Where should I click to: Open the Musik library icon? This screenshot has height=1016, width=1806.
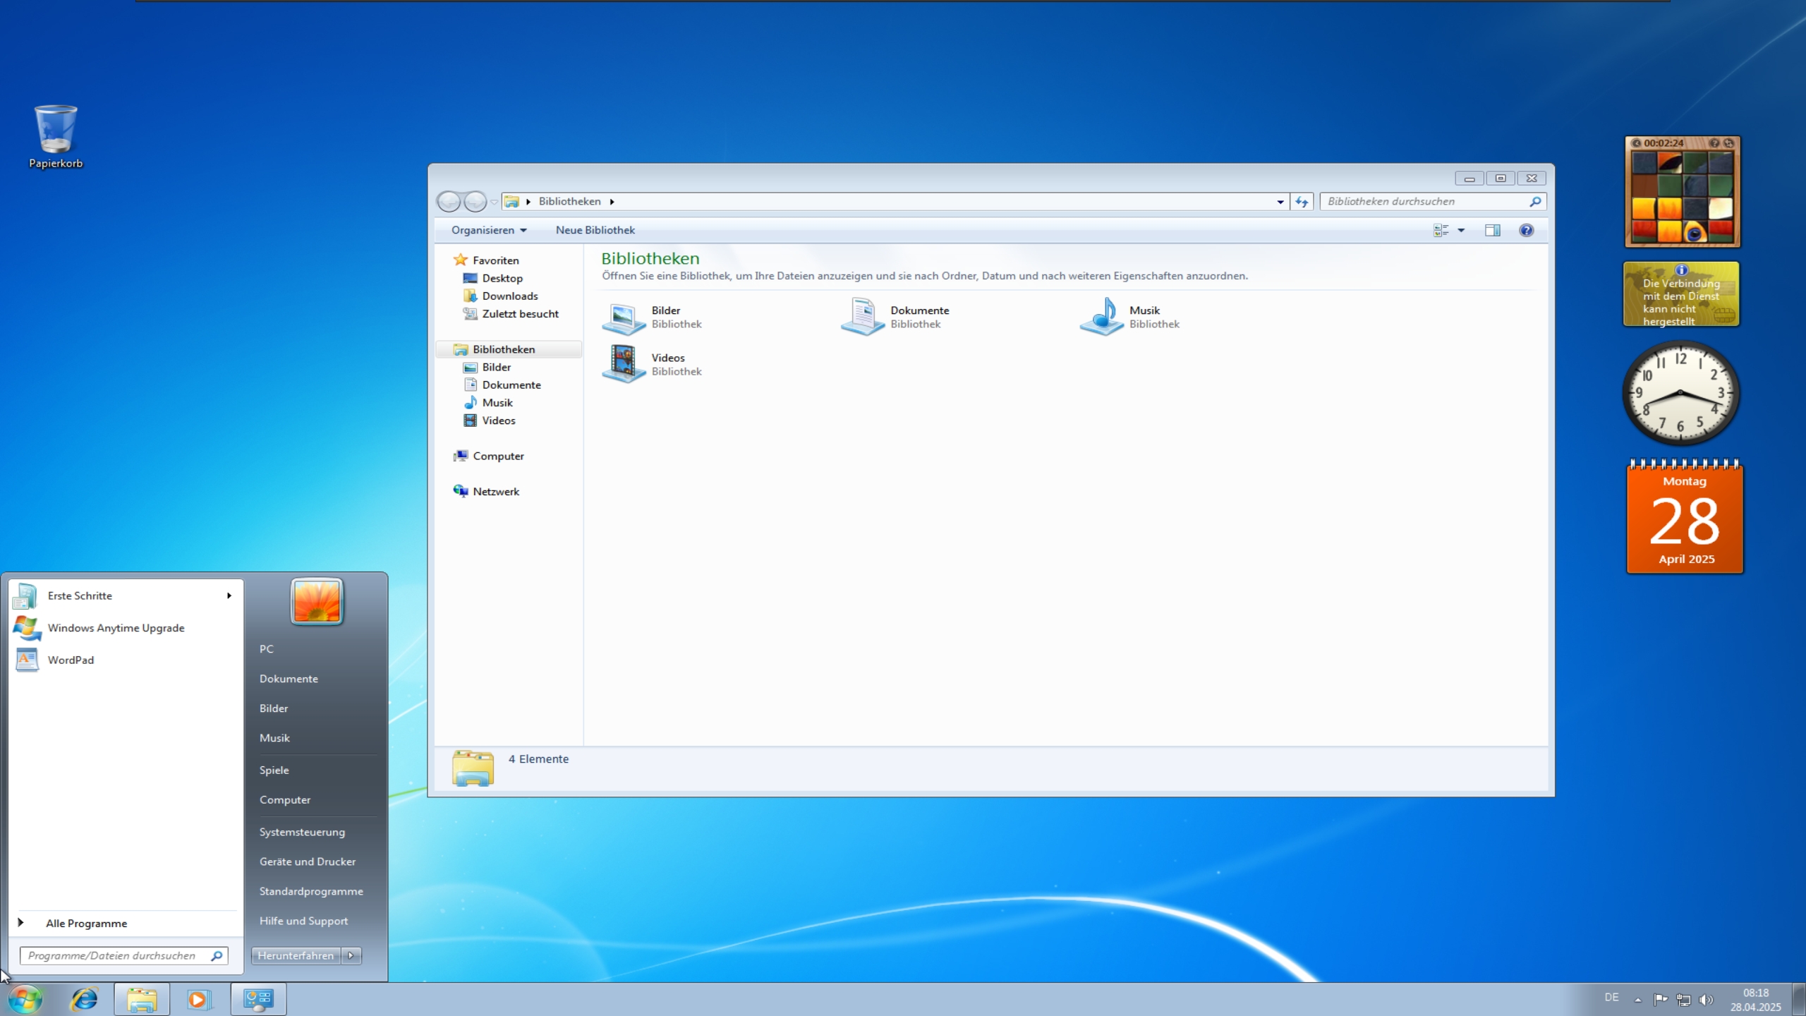1101,317
